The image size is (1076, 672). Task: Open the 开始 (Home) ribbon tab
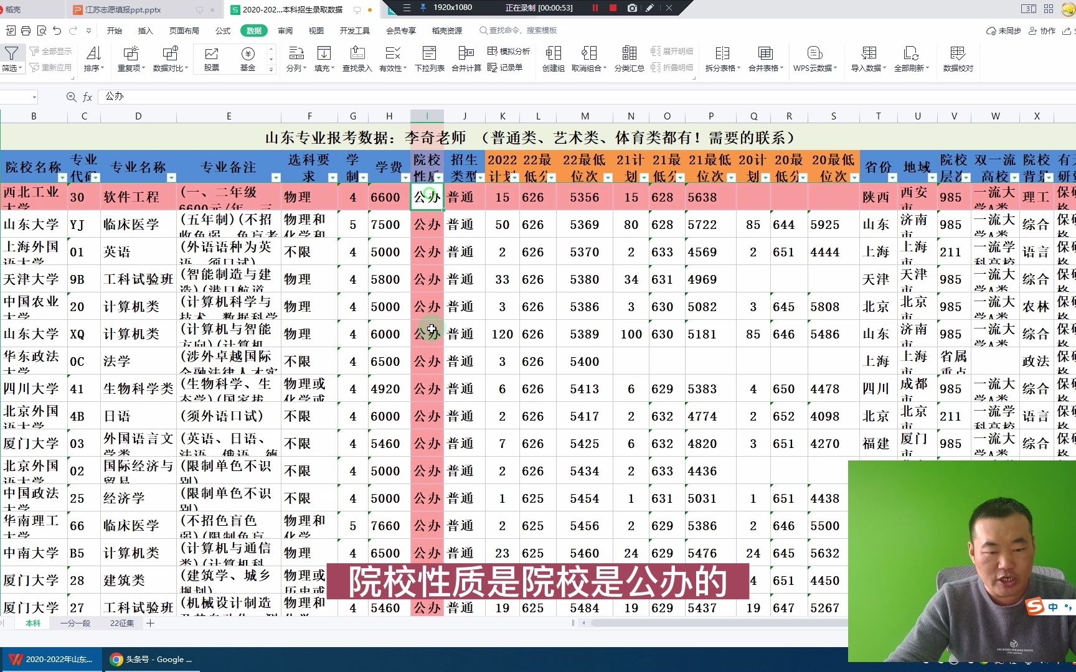[x=115, y=30]
